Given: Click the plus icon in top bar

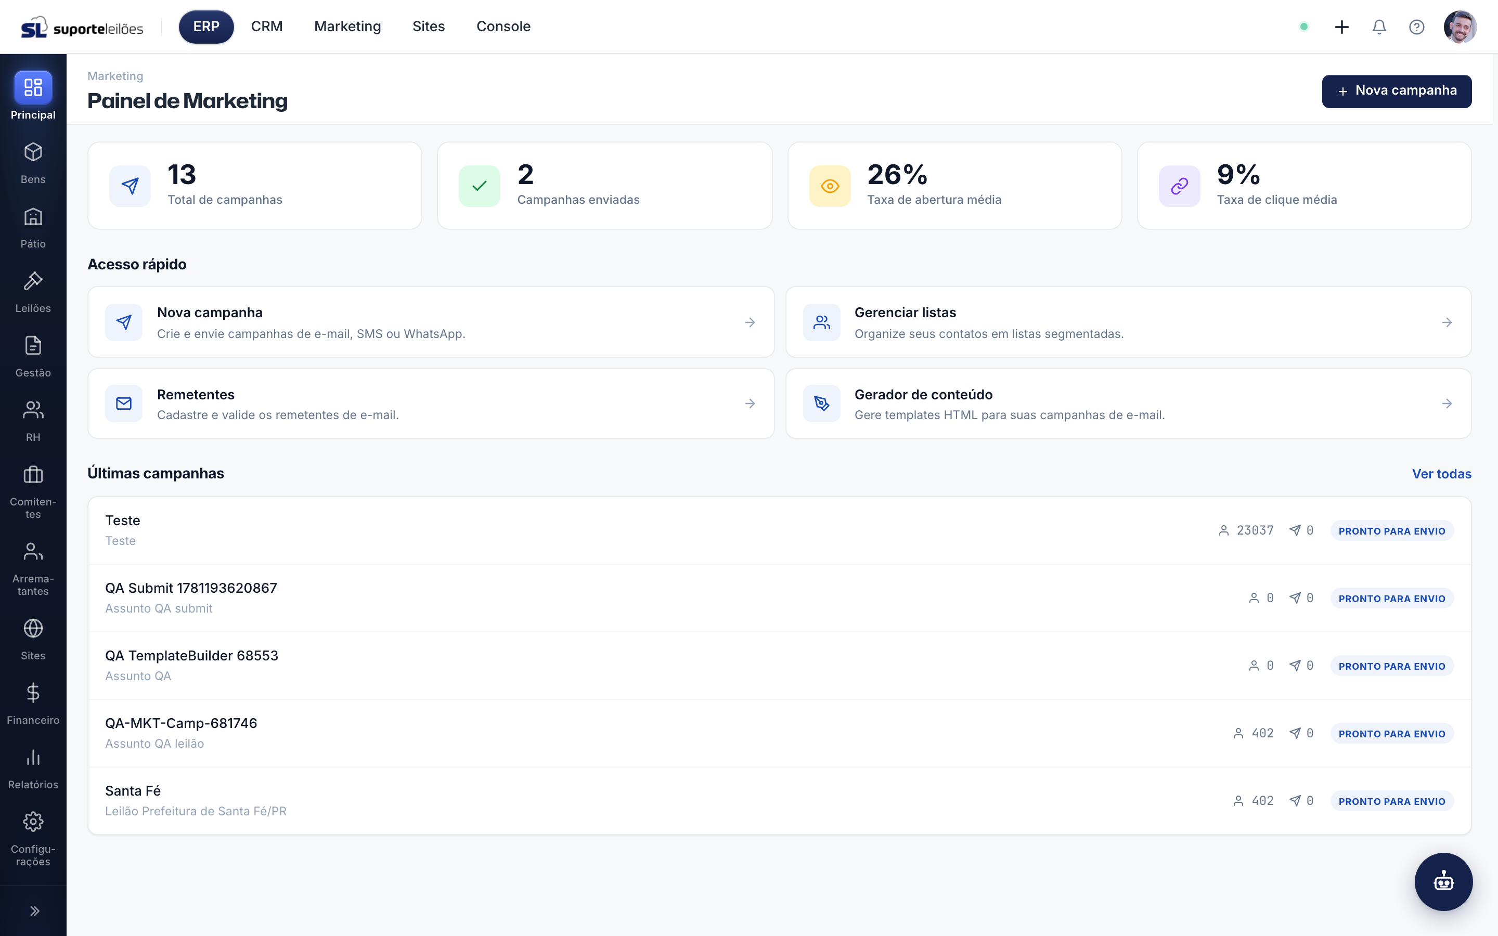Looking at the screenshot, I should [1341, 27].
